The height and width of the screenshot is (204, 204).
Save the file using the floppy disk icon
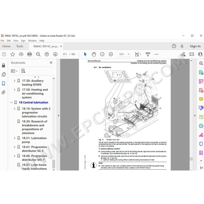click(x=4, y=54)
